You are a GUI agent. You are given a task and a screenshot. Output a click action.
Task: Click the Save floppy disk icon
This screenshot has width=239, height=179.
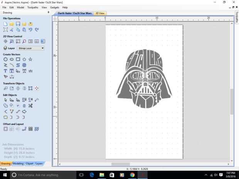tap(18, 24)
